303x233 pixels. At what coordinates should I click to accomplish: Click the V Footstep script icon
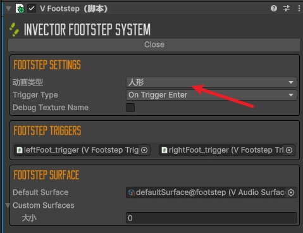point(20,9)
